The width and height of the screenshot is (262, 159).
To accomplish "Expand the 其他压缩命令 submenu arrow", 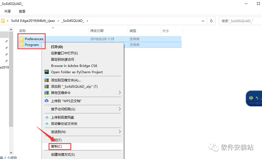I will (120, 92).
